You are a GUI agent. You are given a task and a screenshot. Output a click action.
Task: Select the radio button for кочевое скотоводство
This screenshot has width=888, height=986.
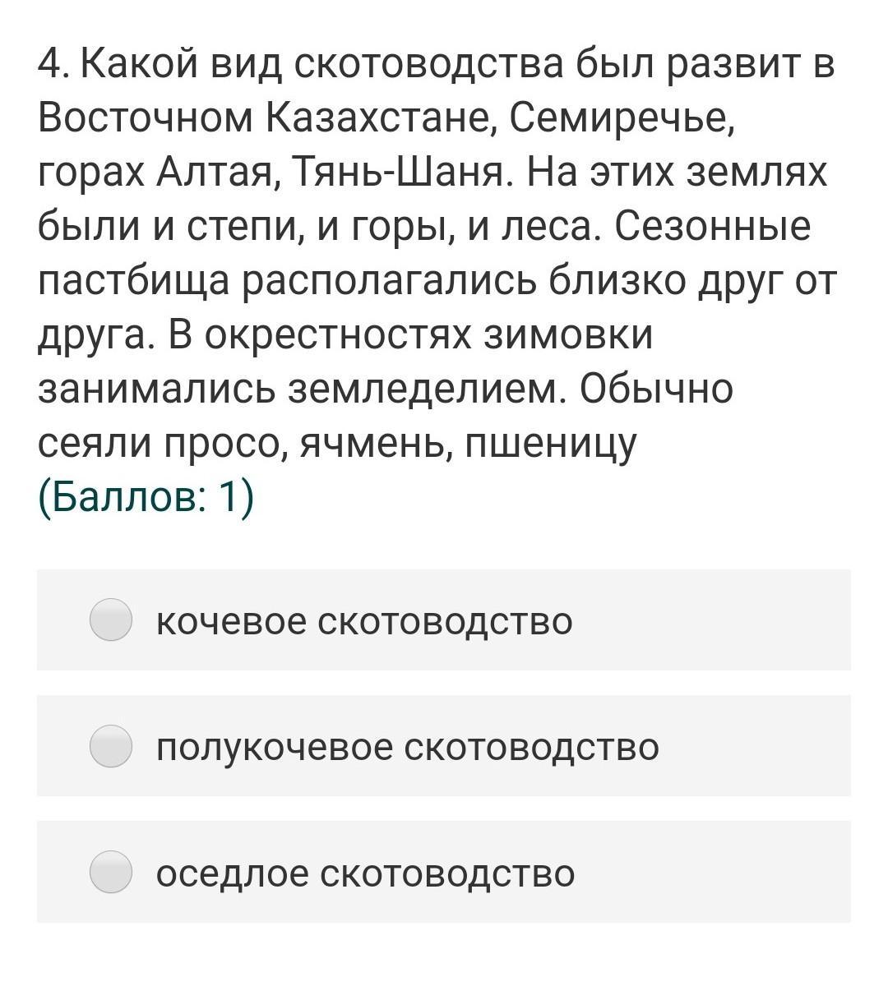tap(110, 620)
